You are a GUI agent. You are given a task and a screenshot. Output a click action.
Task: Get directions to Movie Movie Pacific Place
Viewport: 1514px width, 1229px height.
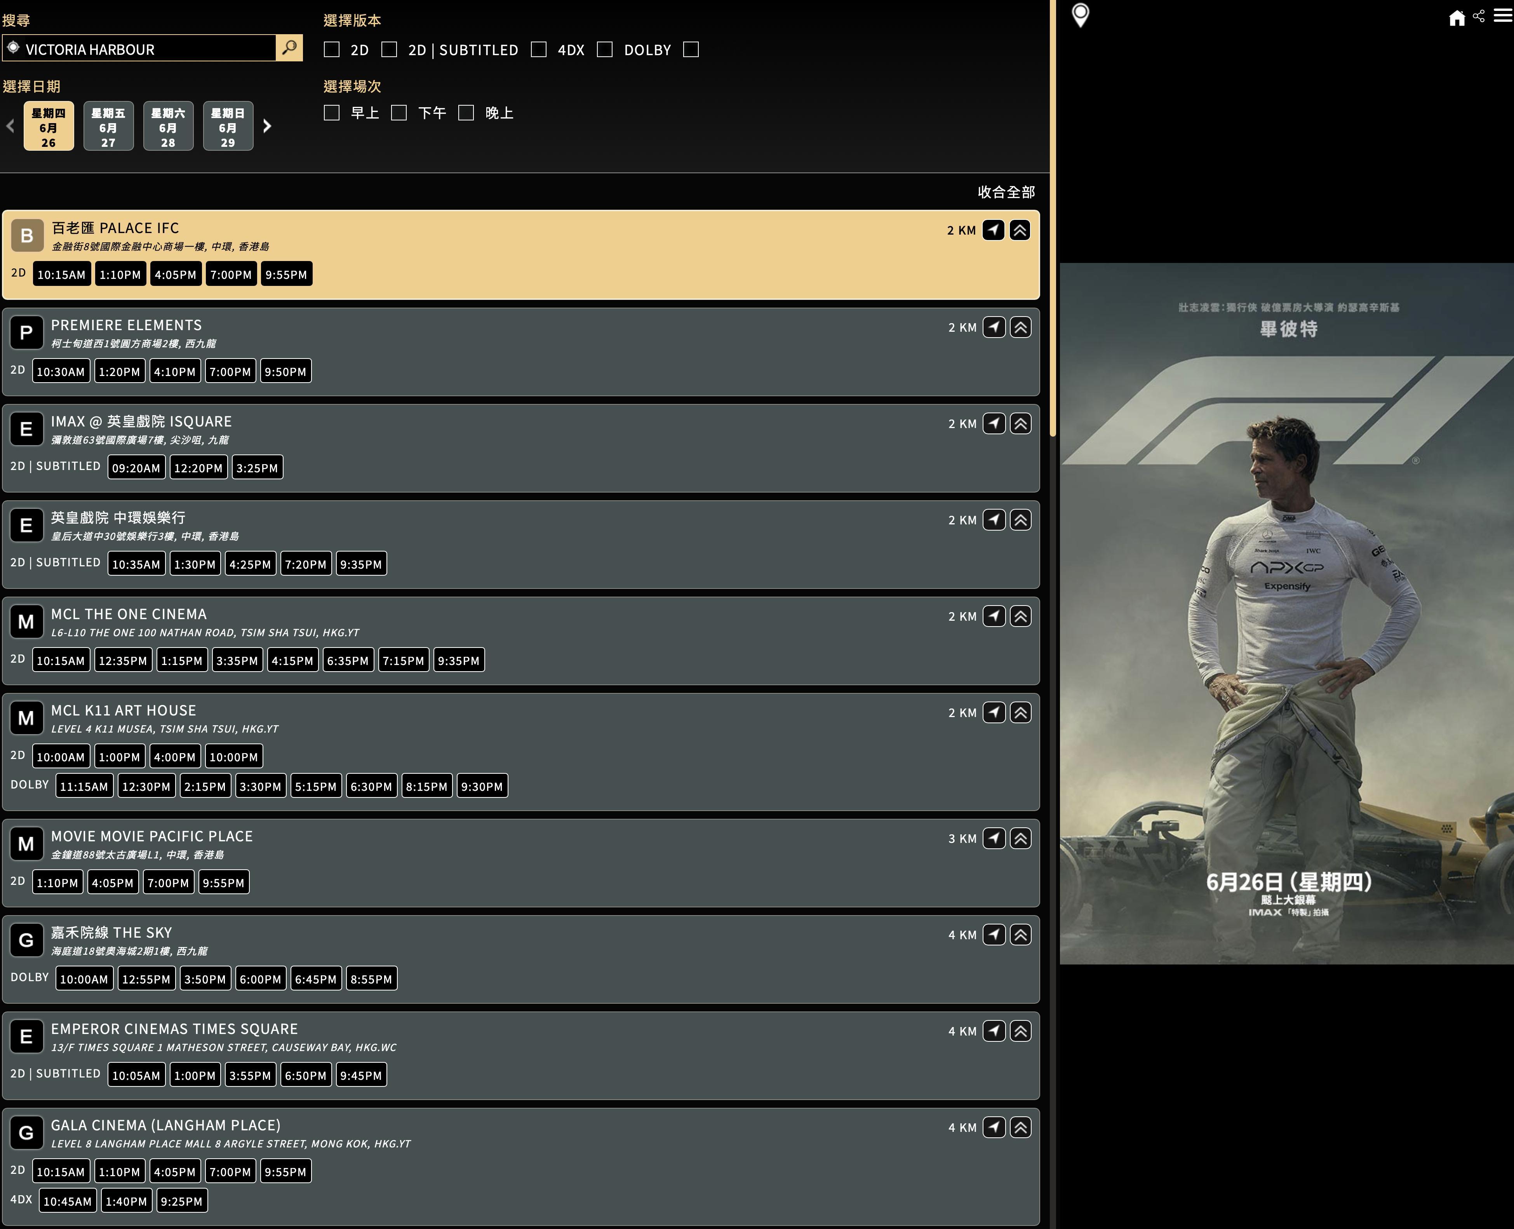[x=994, y=838]
